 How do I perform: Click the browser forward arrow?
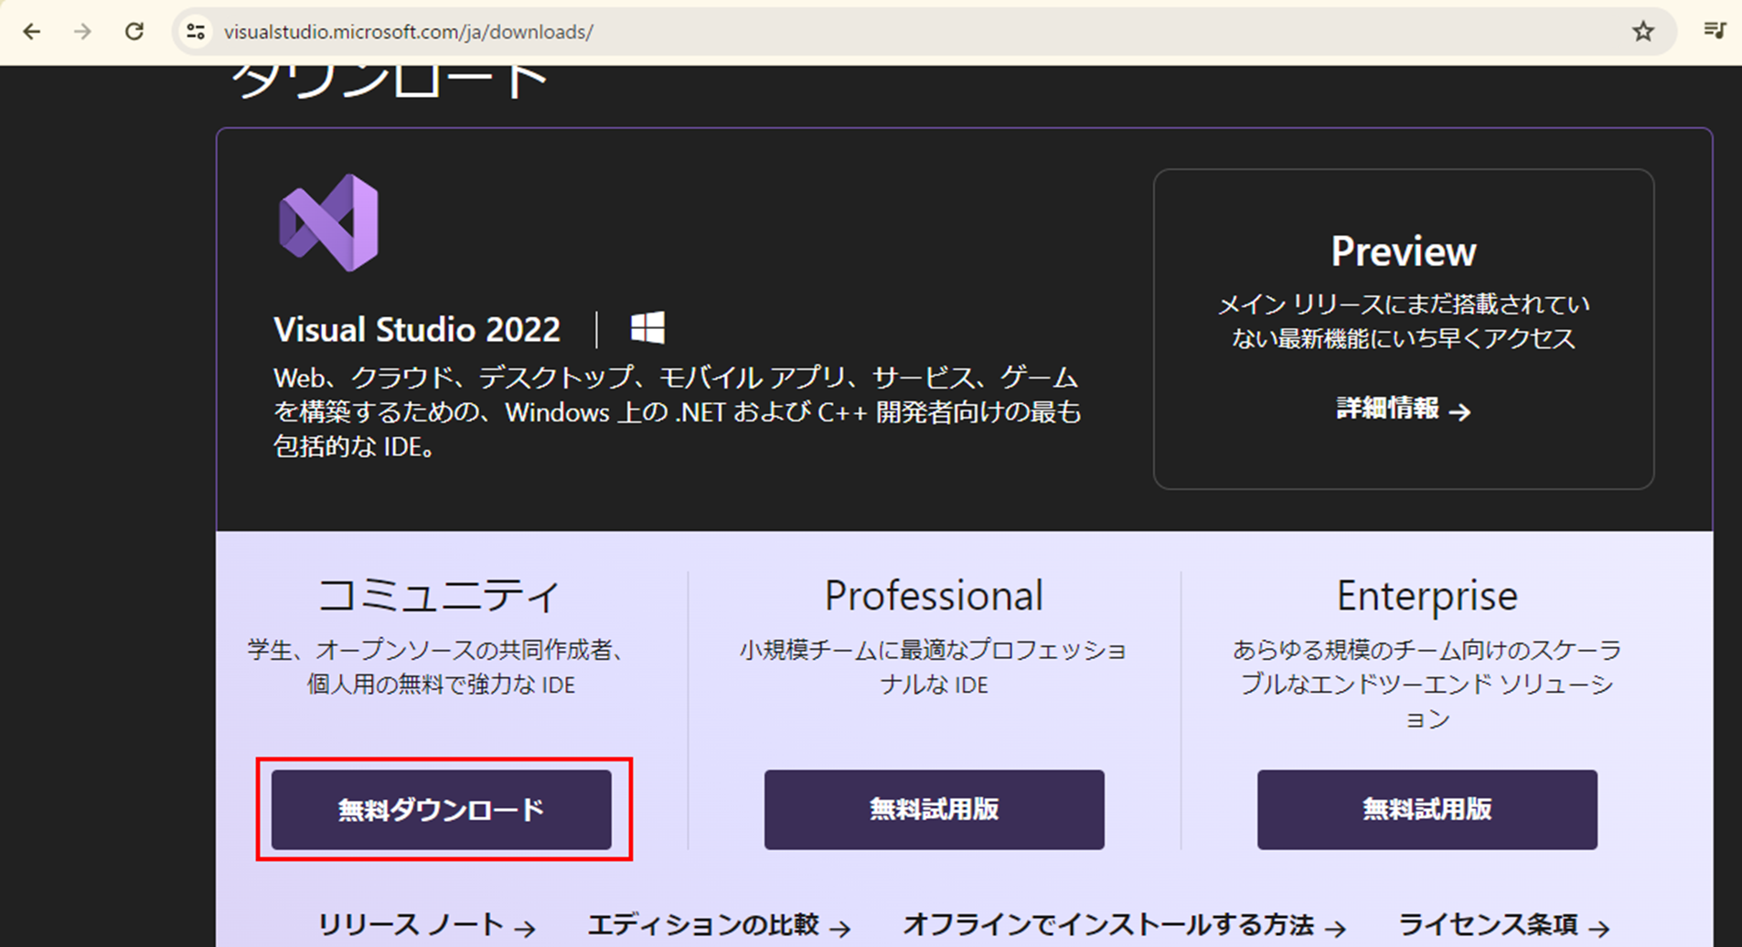click(x=83, y=31)
